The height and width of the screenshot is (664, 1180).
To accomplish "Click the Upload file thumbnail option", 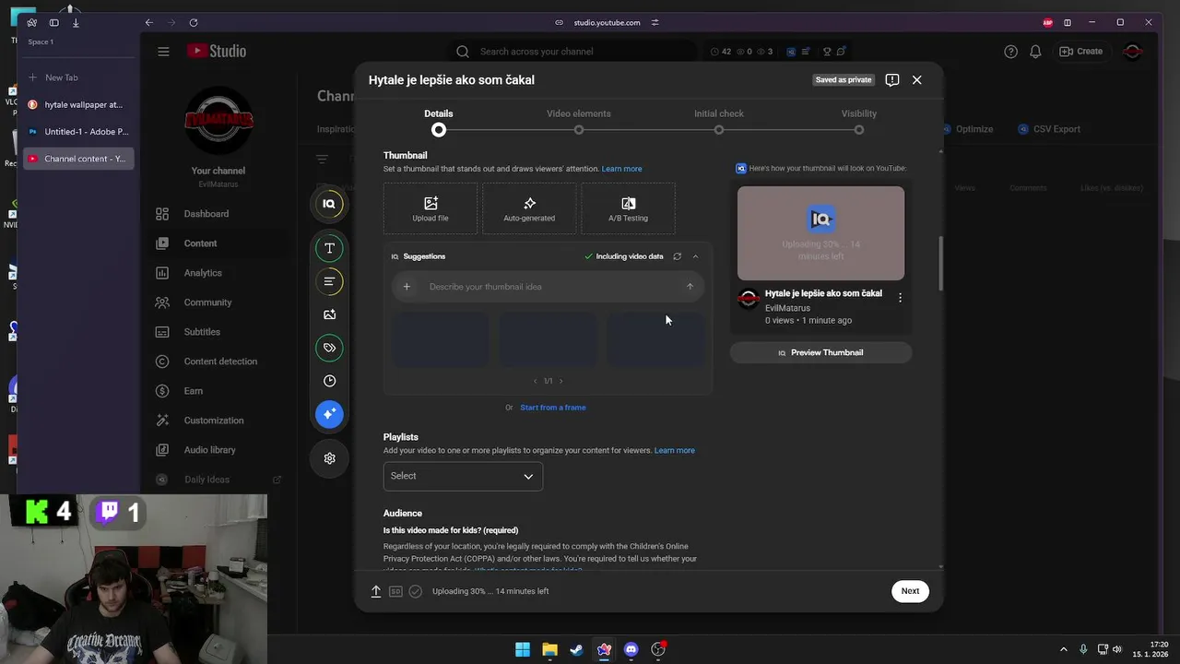I will pyautogui.click(x=431, y=208).
